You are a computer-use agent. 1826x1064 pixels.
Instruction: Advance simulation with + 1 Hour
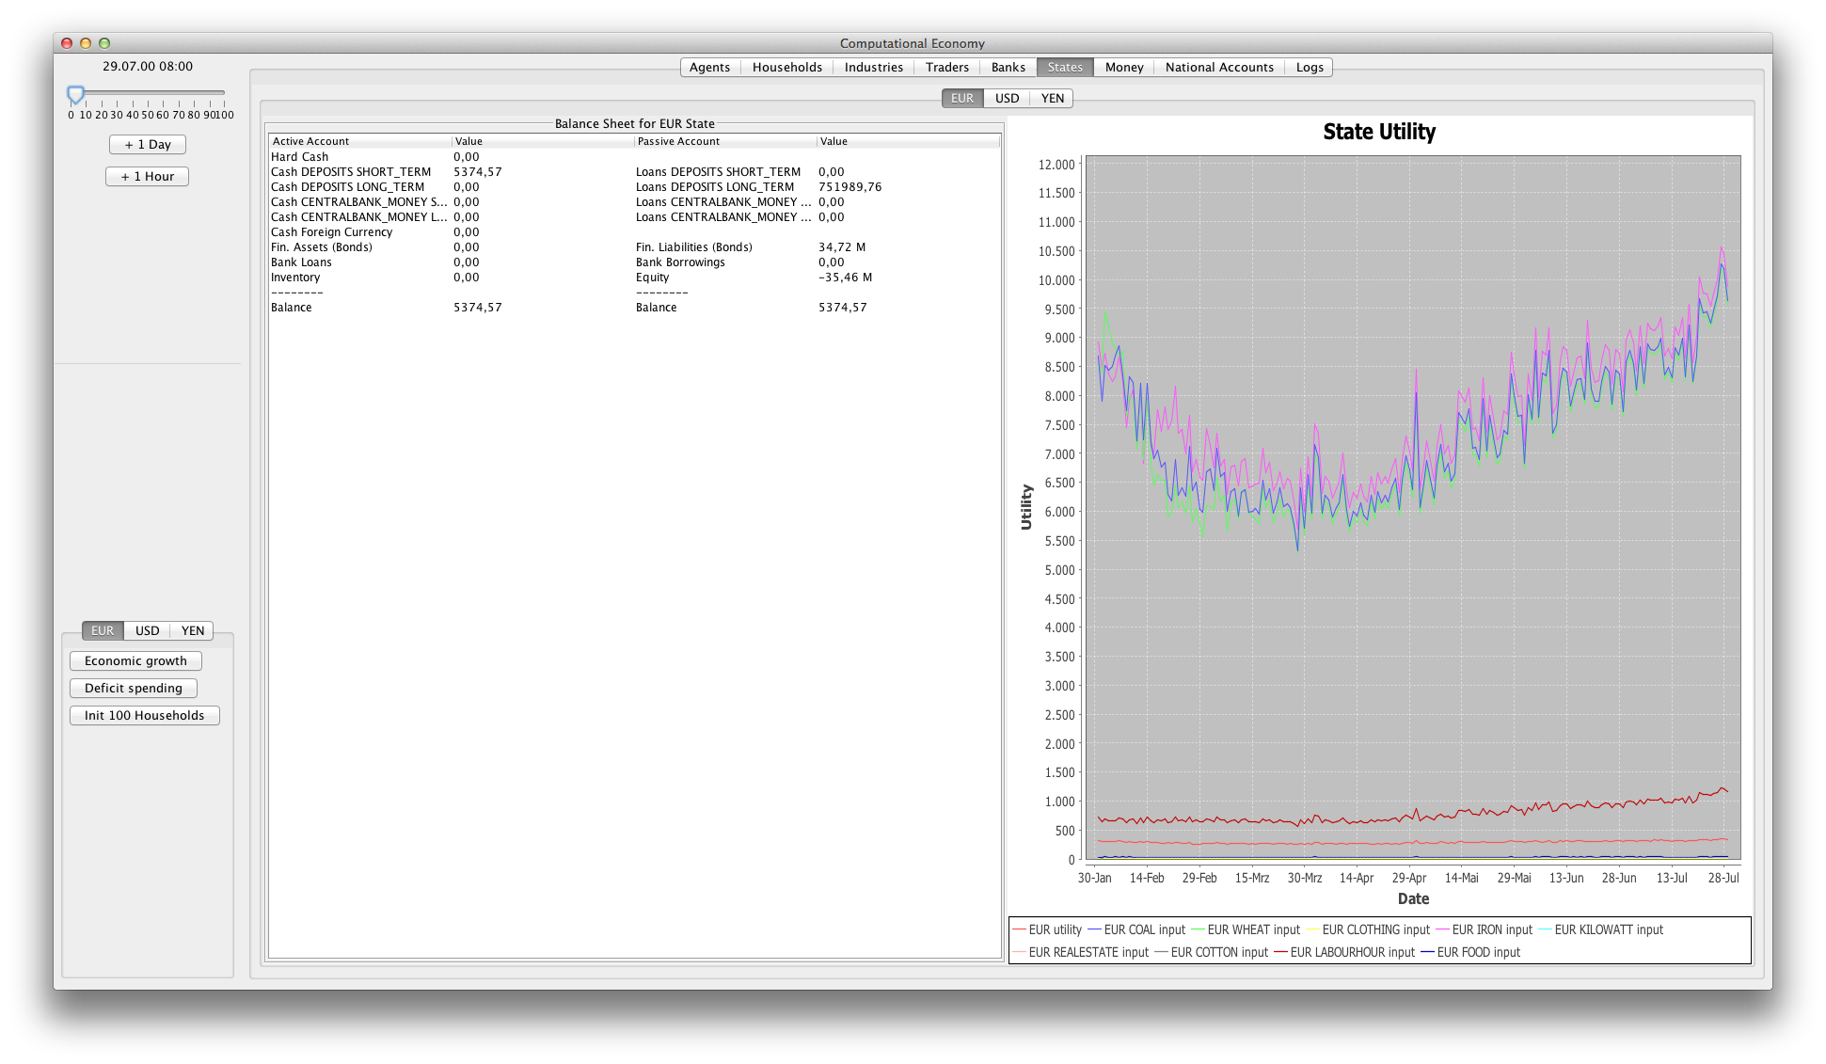point(148,176)
